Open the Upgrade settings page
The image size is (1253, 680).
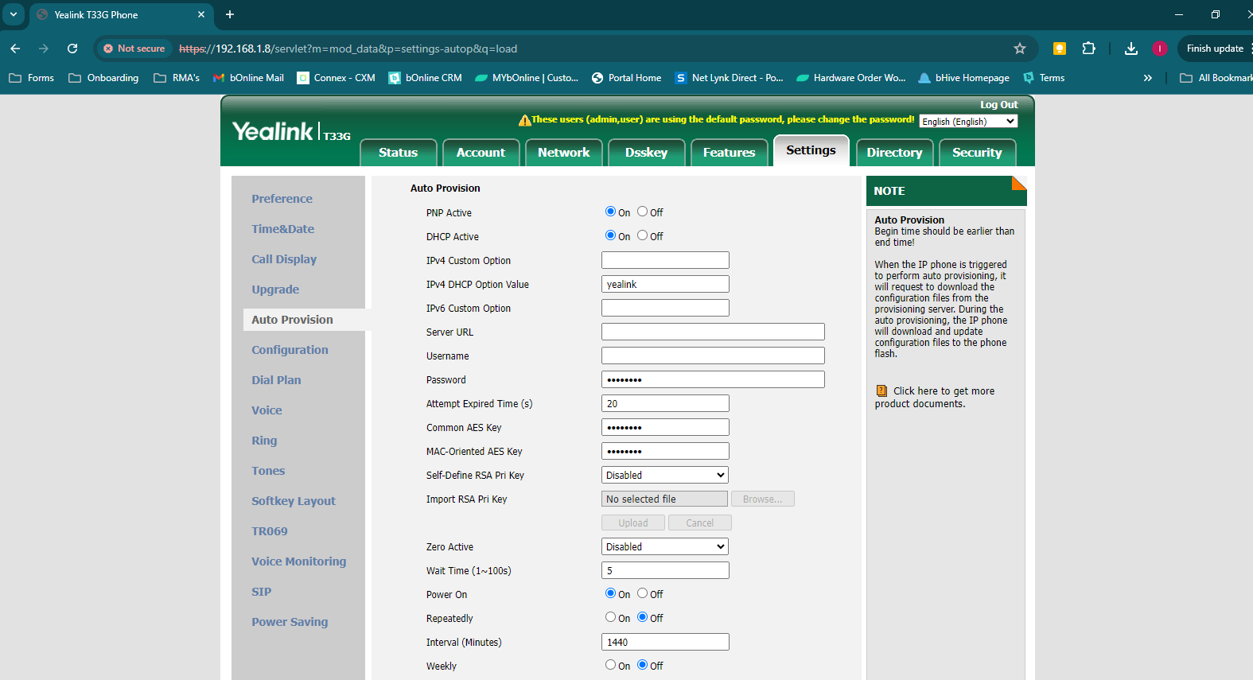point(275,289)
